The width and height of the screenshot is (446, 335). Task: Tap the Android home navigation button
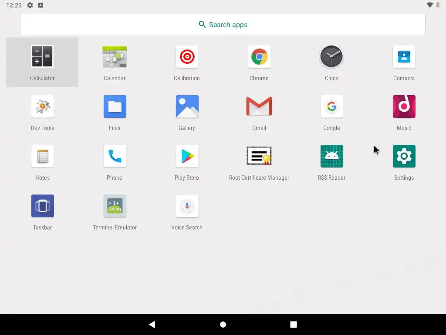(223, 325)
